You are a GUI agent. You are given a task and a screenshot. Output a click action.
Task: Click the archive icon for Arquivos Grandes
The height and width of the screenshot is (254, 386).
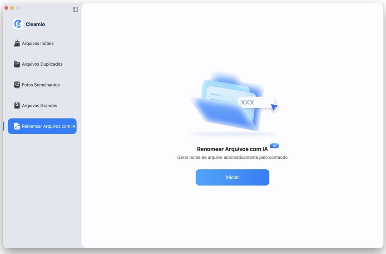[x=17, y=106]
